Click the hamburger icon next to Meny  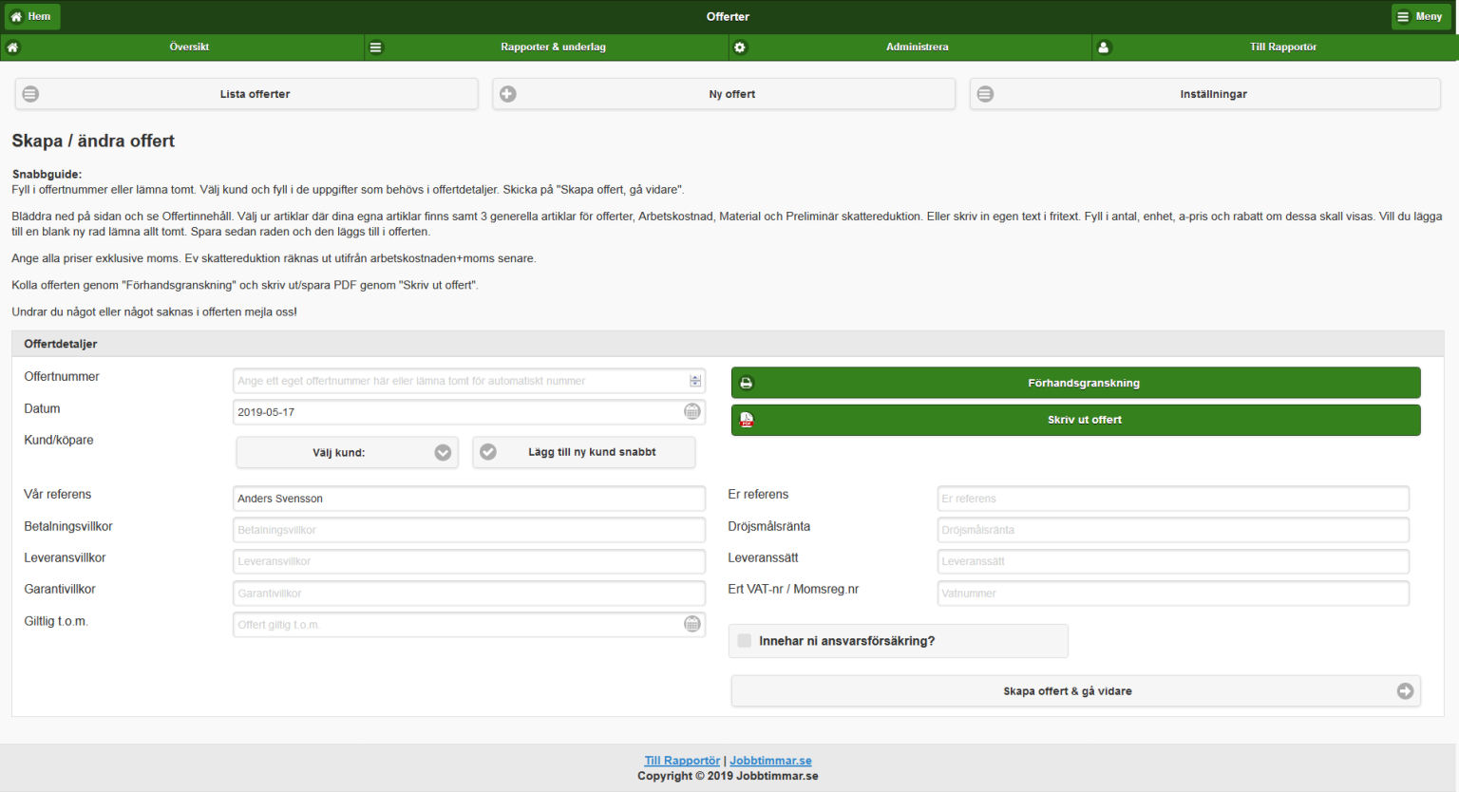[1403, 16]
